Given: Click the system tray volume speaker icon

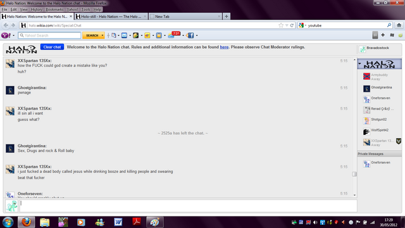Looking at the screenshot, I should pos(315,222).
